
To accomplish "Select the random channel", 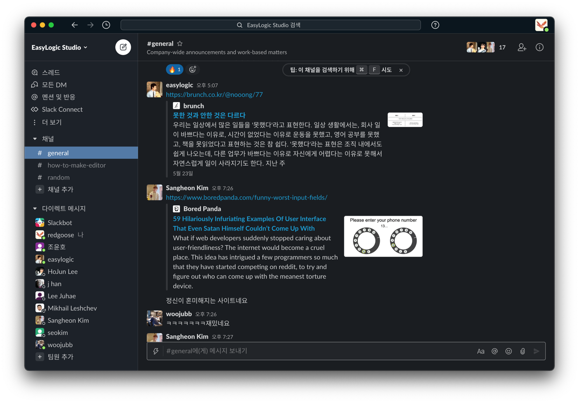I will tap(81, 177).
